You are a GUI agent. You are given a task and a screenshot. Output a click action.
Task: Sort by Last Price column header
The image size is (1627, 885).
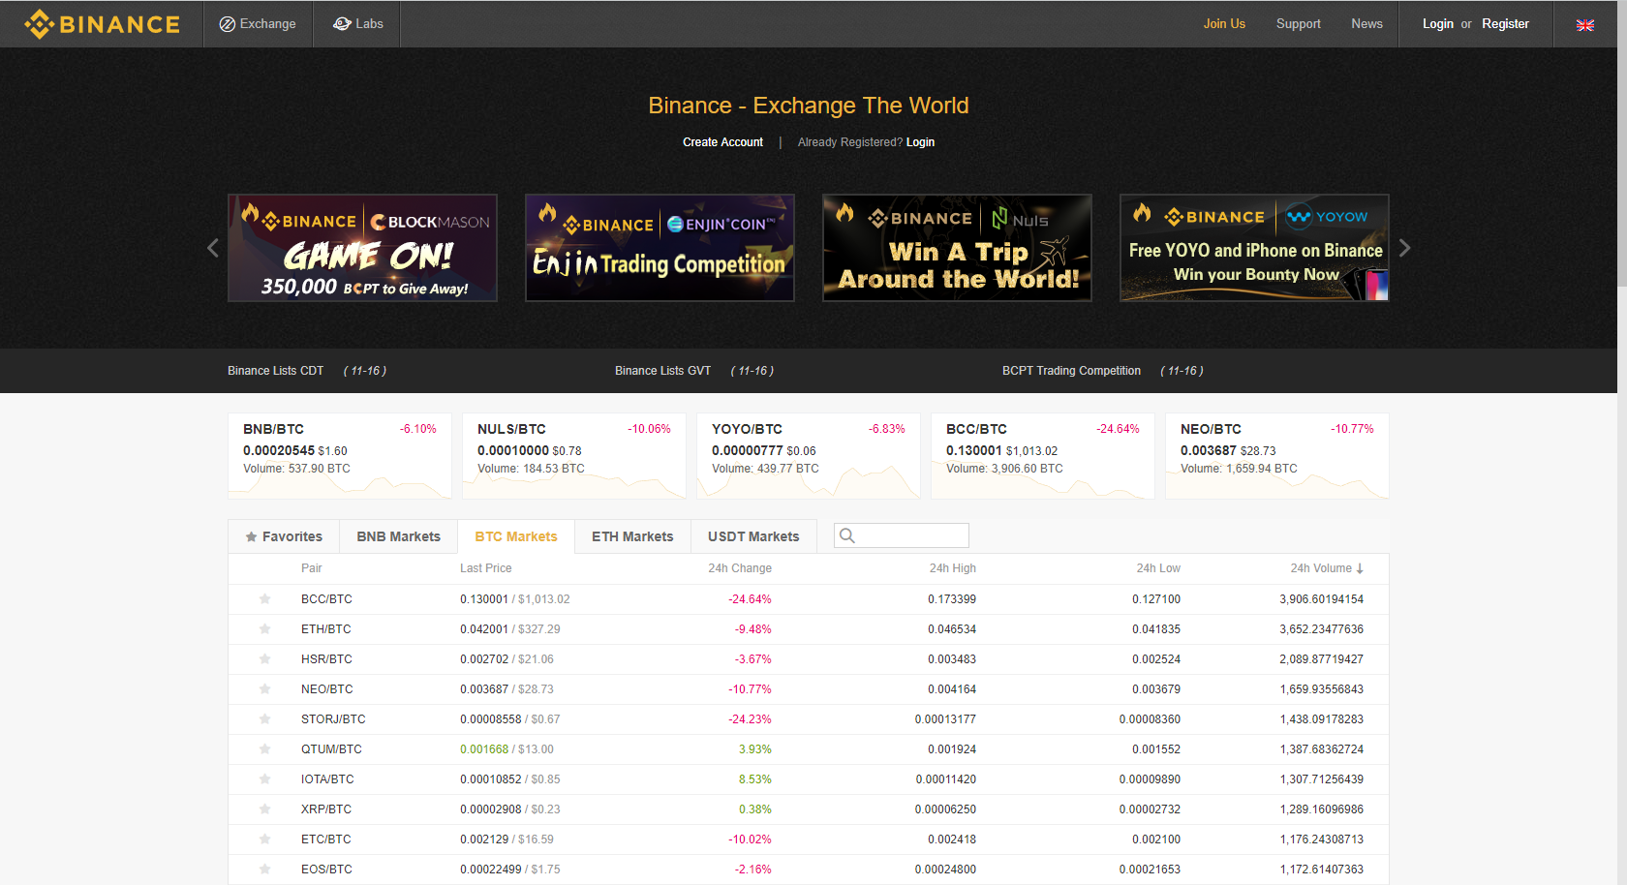pos(486,568)
